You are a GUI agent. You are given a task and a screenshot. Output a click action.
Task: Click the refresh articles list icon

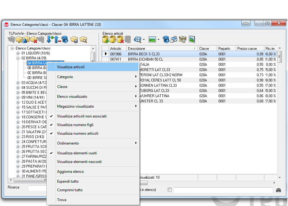point(166,39)
